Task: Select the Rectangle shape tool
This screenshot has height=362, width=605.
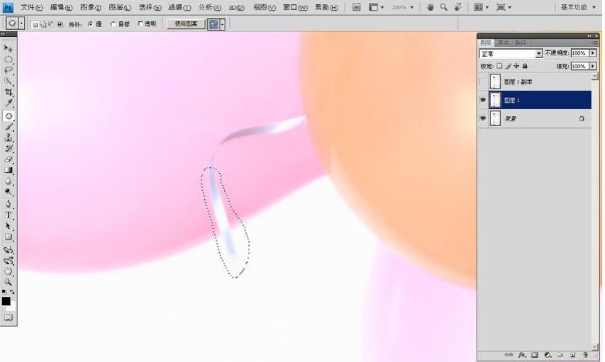Action: point(8,237)
